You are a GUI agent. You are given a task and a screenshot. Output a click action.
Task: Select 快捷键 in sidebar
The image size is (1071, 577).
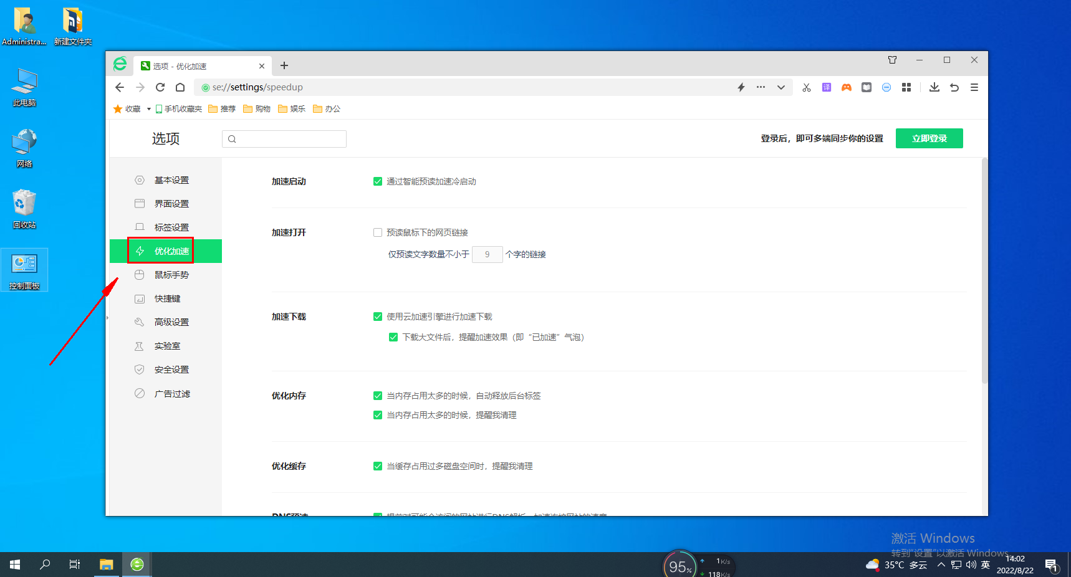click(x=166, y=298)
